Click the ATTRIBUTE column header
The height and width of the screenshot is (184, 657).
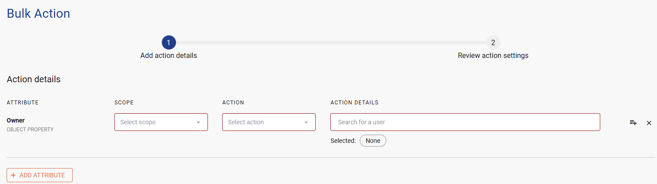[x=23, y=103]
